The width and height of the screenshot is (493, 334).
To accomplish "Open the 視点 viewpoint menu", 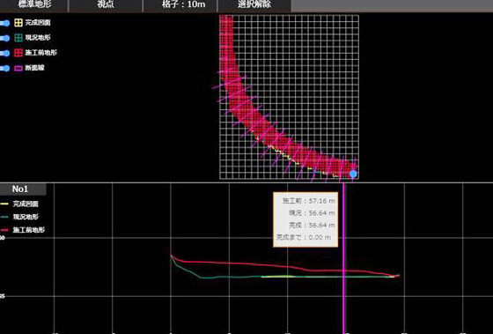I will (x=106, y=5).
